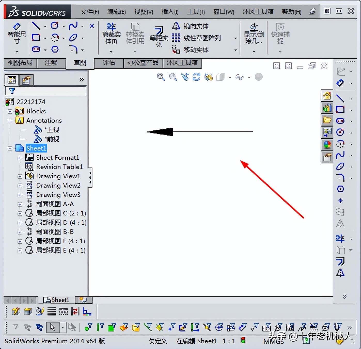Toggle the selection filter in the bottom toolbar
This screenshot has width=361, height=349.
coord(15,327)
